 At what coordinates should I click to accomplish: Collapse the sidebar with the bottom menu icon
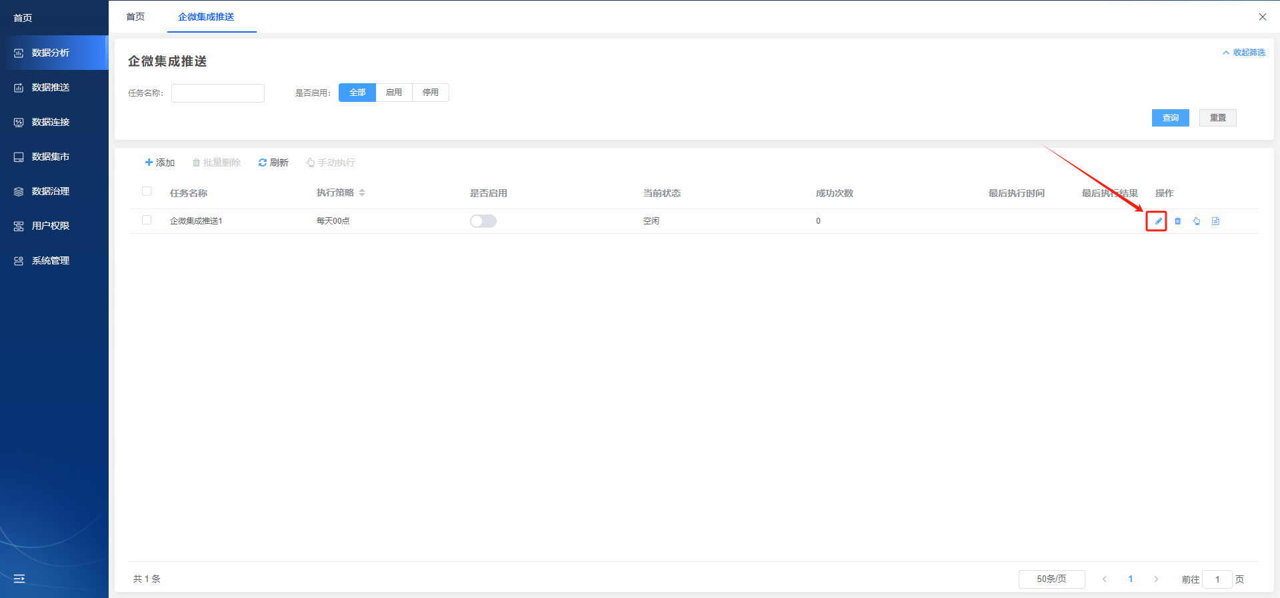(x=19, y=579)
